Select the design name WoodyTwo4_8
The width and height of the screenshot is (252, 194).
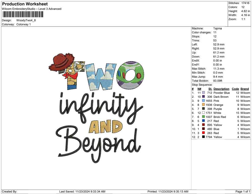[26, 20]
